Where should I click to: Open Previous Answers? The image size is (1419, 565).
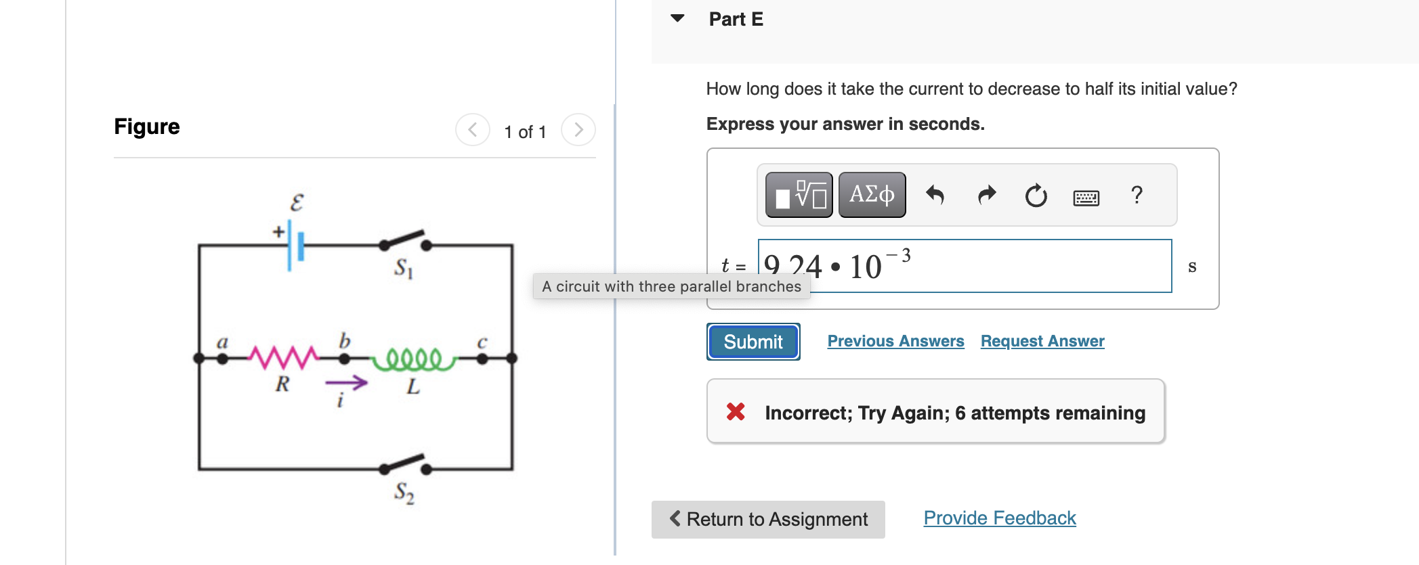895,341
